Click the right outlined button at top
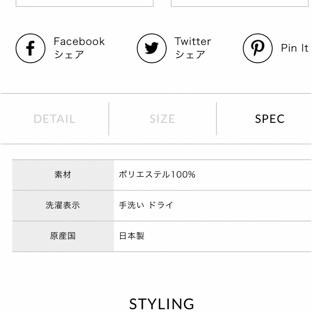The image size is (312, 312). tap(240, 3)
